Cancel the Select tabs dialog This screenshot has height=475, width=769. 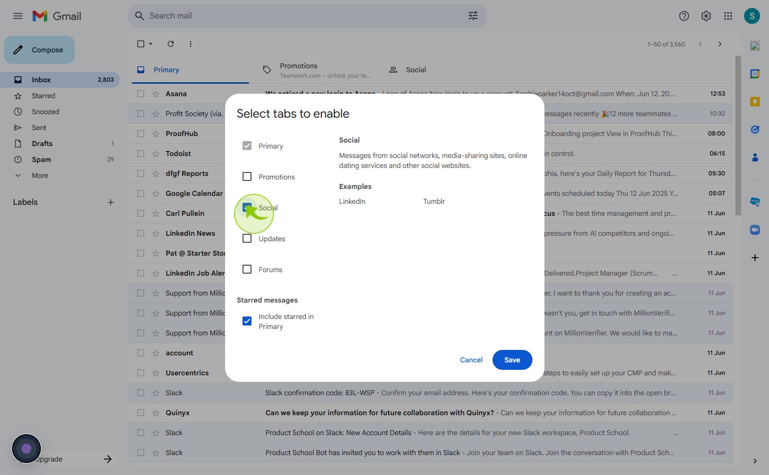pos(471,360)
